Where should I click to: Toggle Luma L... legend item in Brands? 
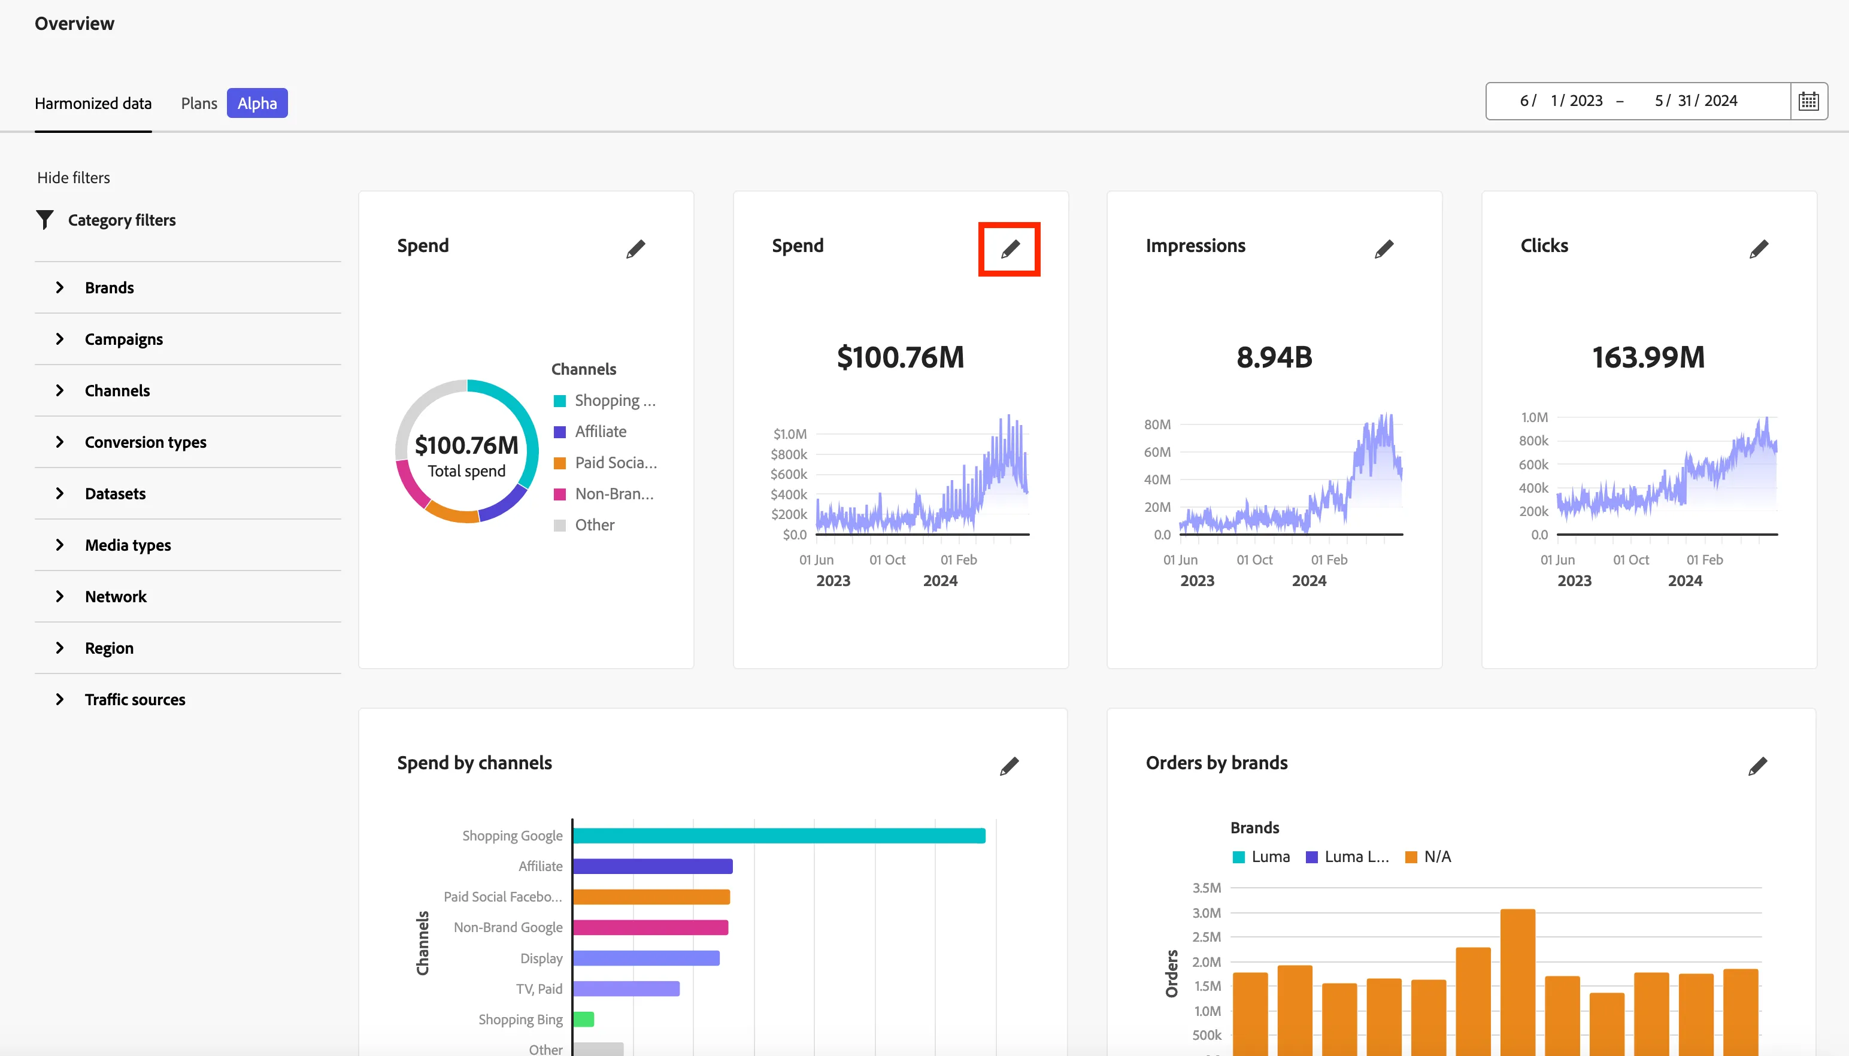tap(1348, 857)
